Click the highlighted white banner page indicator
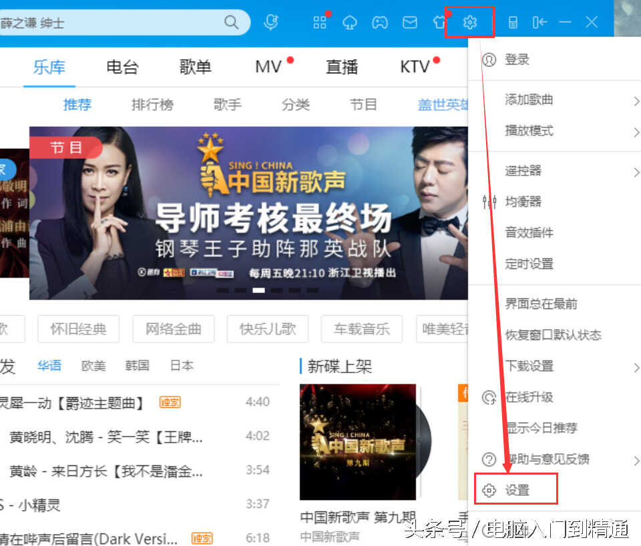Image resolution: width=641 pixels, height=546 pixels. click(258, 290)
